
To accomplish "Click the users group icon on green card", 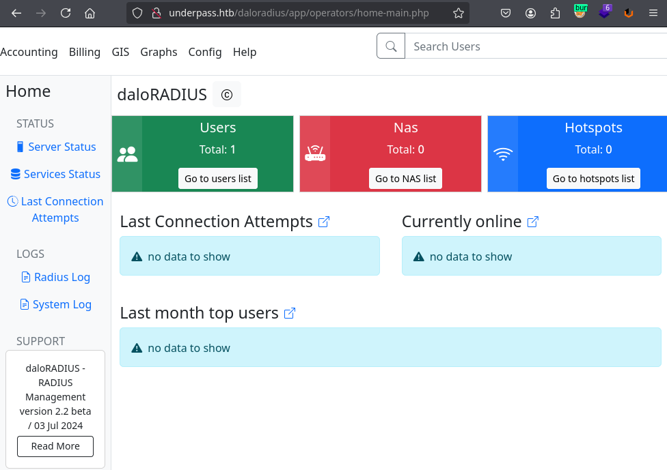I will point(127,154).
